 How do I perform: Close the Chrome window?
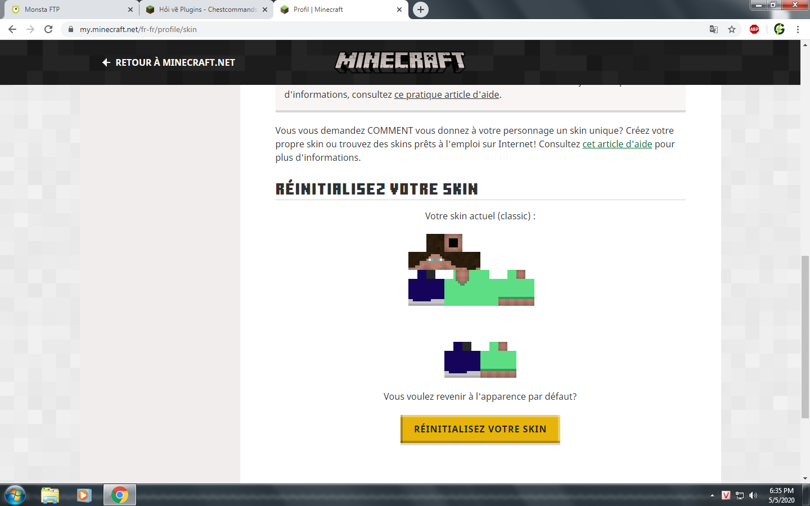[795, 5]
